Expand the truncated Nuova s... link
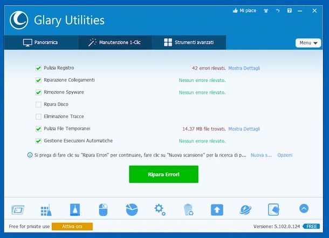The width and height of the screenshot is (329, 238). [261, 155]
